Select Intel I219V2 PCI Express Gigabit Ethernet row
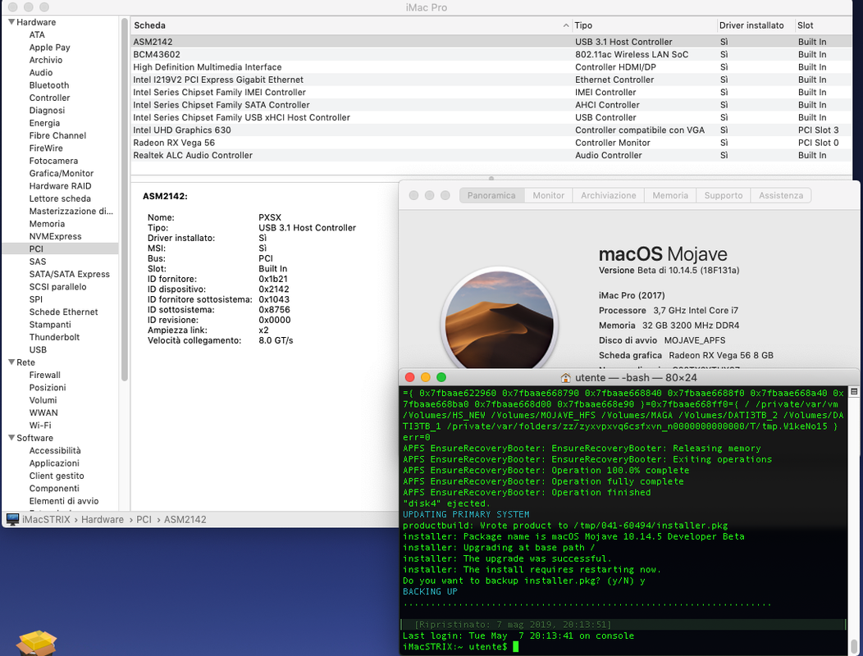863x656 pixels. click(491, 80)
